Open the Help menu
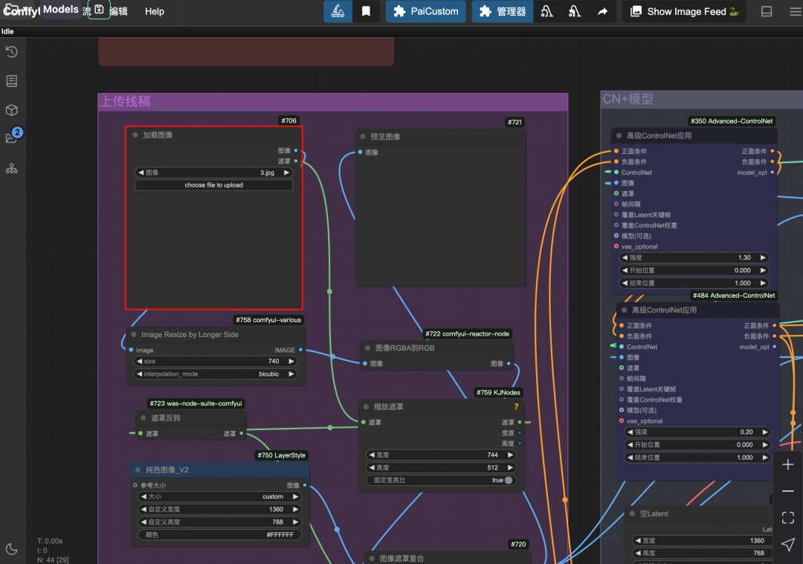This screenshot has height=564, width=803. (x=154, y=11)
